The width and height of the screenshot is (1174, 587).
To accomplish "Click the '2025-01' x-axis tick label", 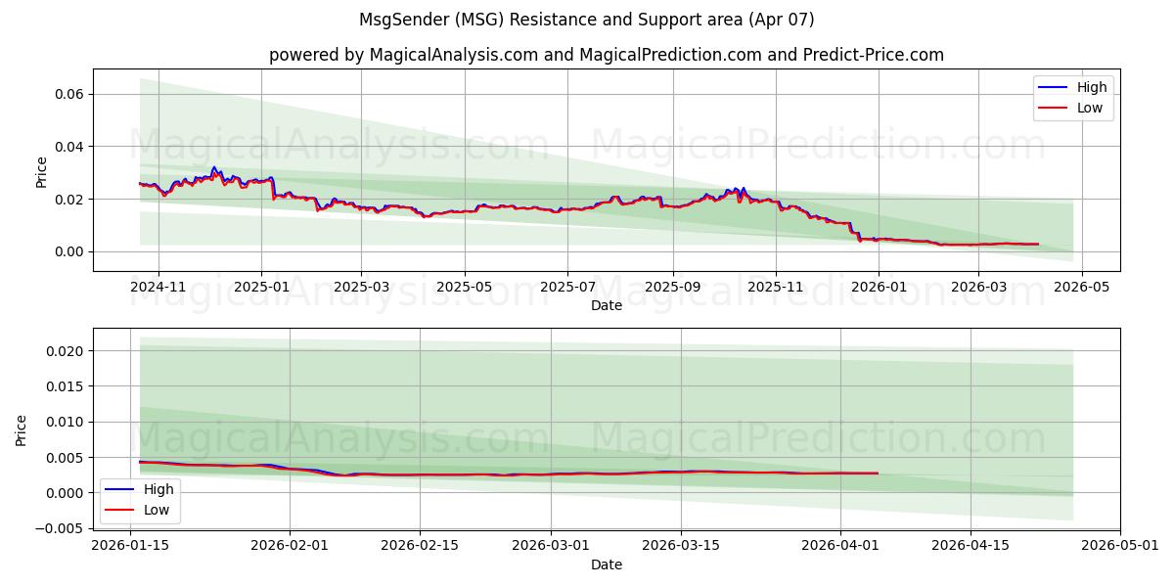I will click(261, 287).
